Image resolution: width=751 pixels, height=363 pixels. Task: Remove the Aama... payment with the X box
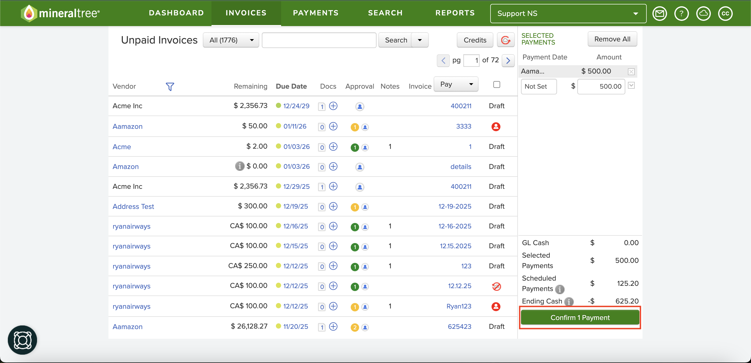coord(631,71)
